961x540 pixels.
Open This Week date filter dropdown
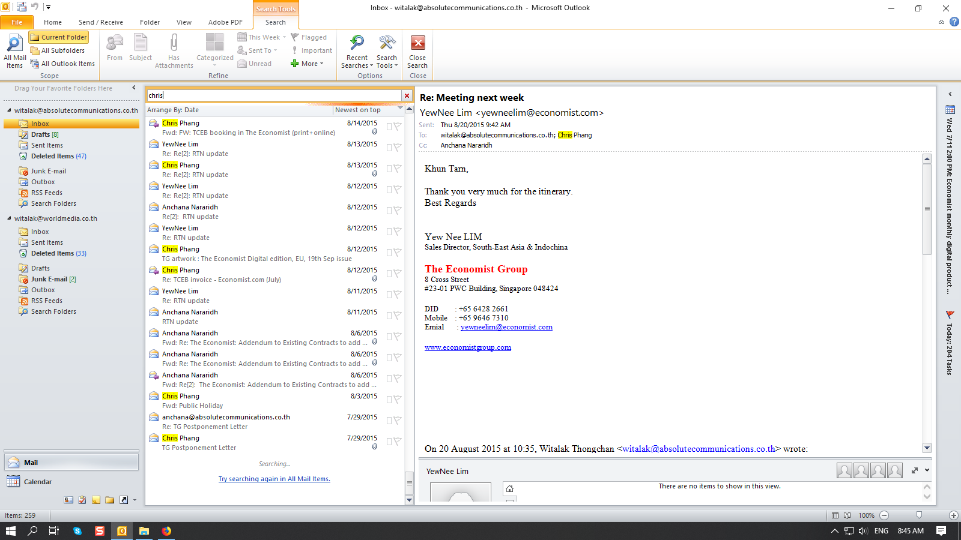[262, 37]
